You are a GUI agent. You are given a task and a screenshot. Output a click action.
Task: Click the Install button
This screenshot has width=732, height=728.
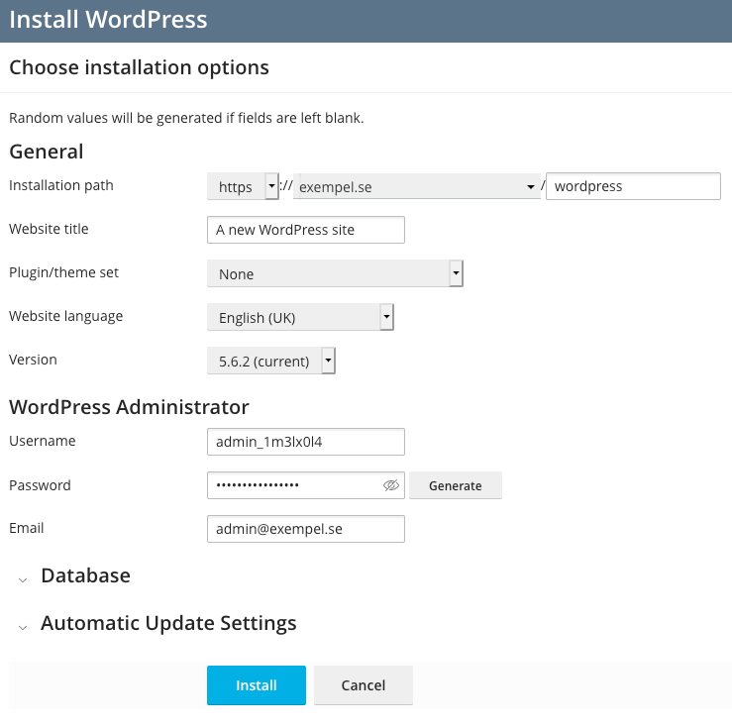pos(256,685)
